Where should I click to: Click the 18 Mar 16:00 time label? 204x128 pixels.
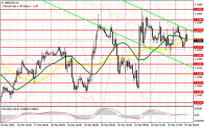[x=74, y=125]
